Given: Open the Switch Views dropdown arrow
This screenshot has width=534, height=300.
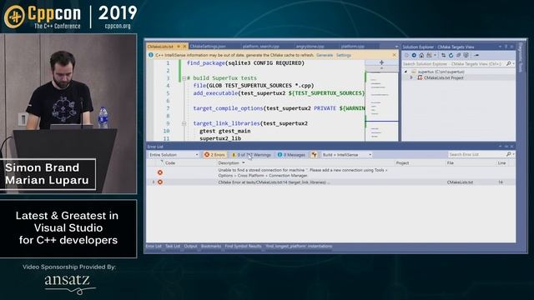Looking at the screenshot, I should (435, 55).
